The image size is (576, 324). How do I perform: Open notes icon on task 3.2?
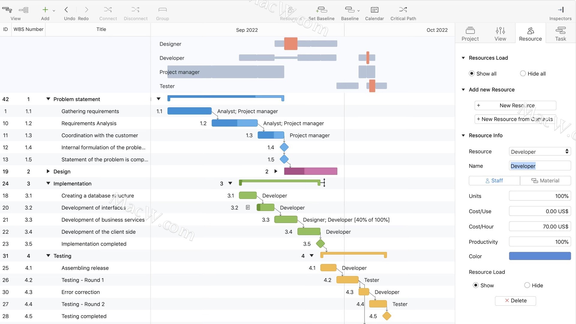pos(248,207)
